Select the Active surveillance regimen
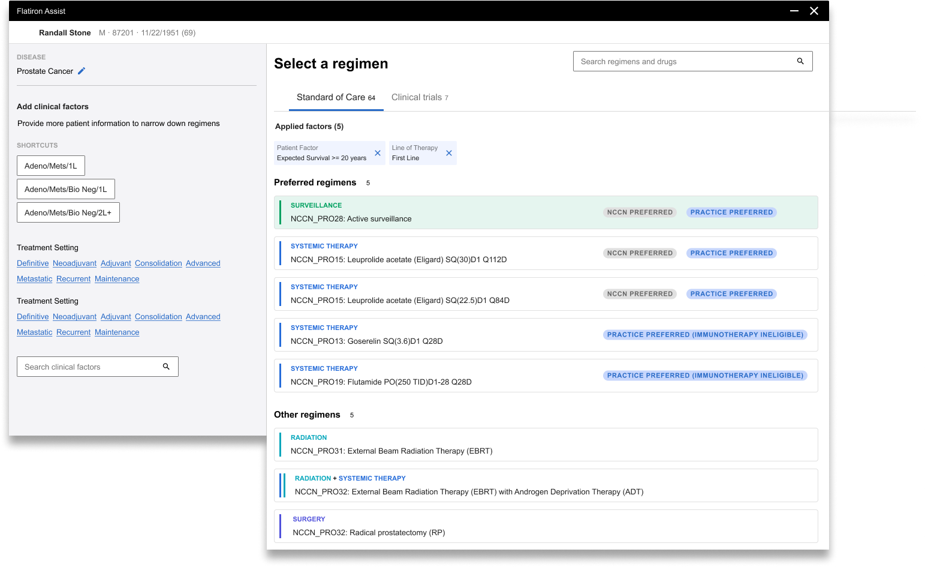The image size is (925, 567). coord(546,212)
